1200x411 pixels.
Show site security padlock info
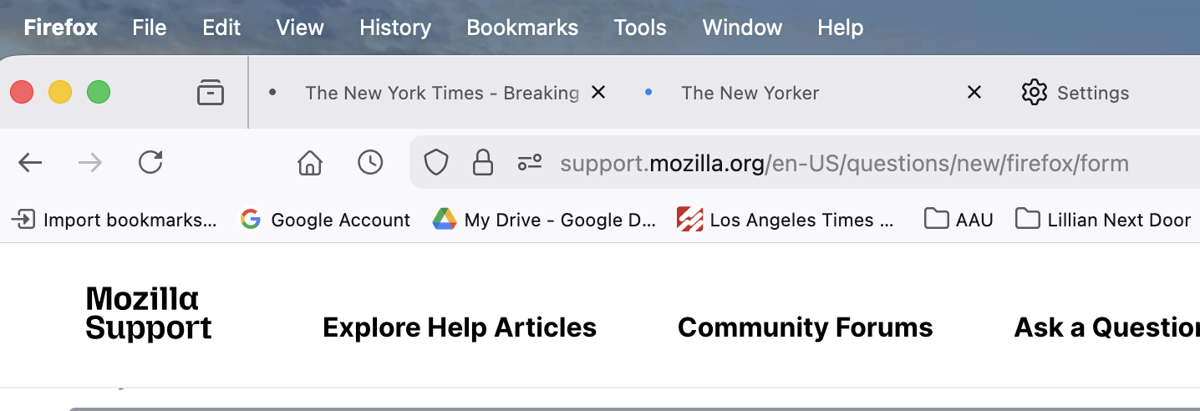coord(482,163)
